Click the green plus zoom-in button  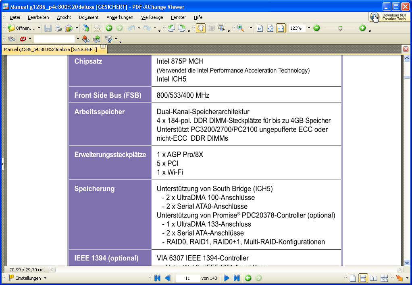click(x=362, y=28)
